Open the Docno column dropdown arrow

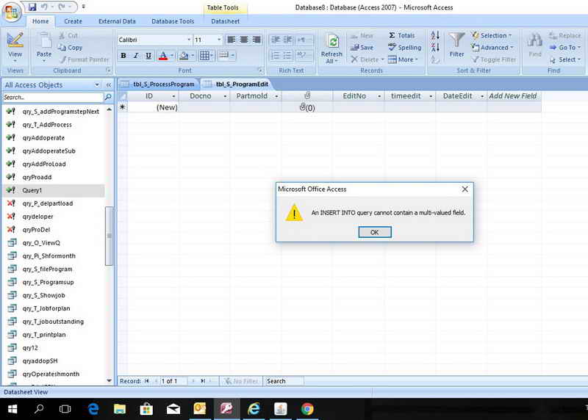point(225,96)
